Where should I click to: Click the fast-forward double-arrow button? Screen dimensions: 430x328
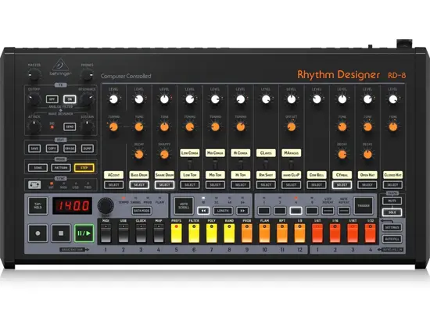[x=242, y=211]
